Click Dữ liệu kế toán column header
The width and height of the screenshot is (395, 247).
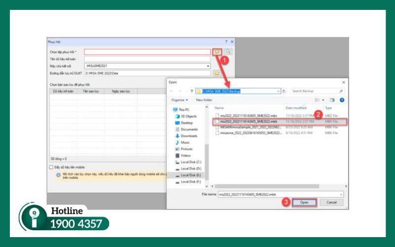click(63, 91)
